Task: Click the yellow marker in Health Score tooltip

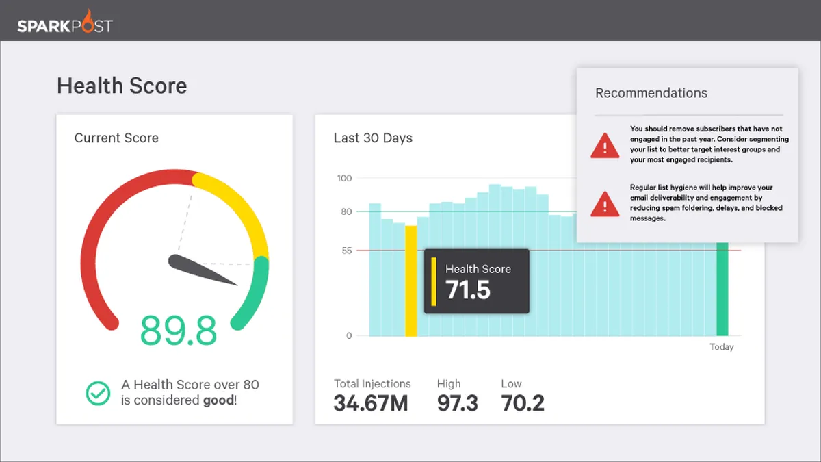Action: [x=434, y=281]
